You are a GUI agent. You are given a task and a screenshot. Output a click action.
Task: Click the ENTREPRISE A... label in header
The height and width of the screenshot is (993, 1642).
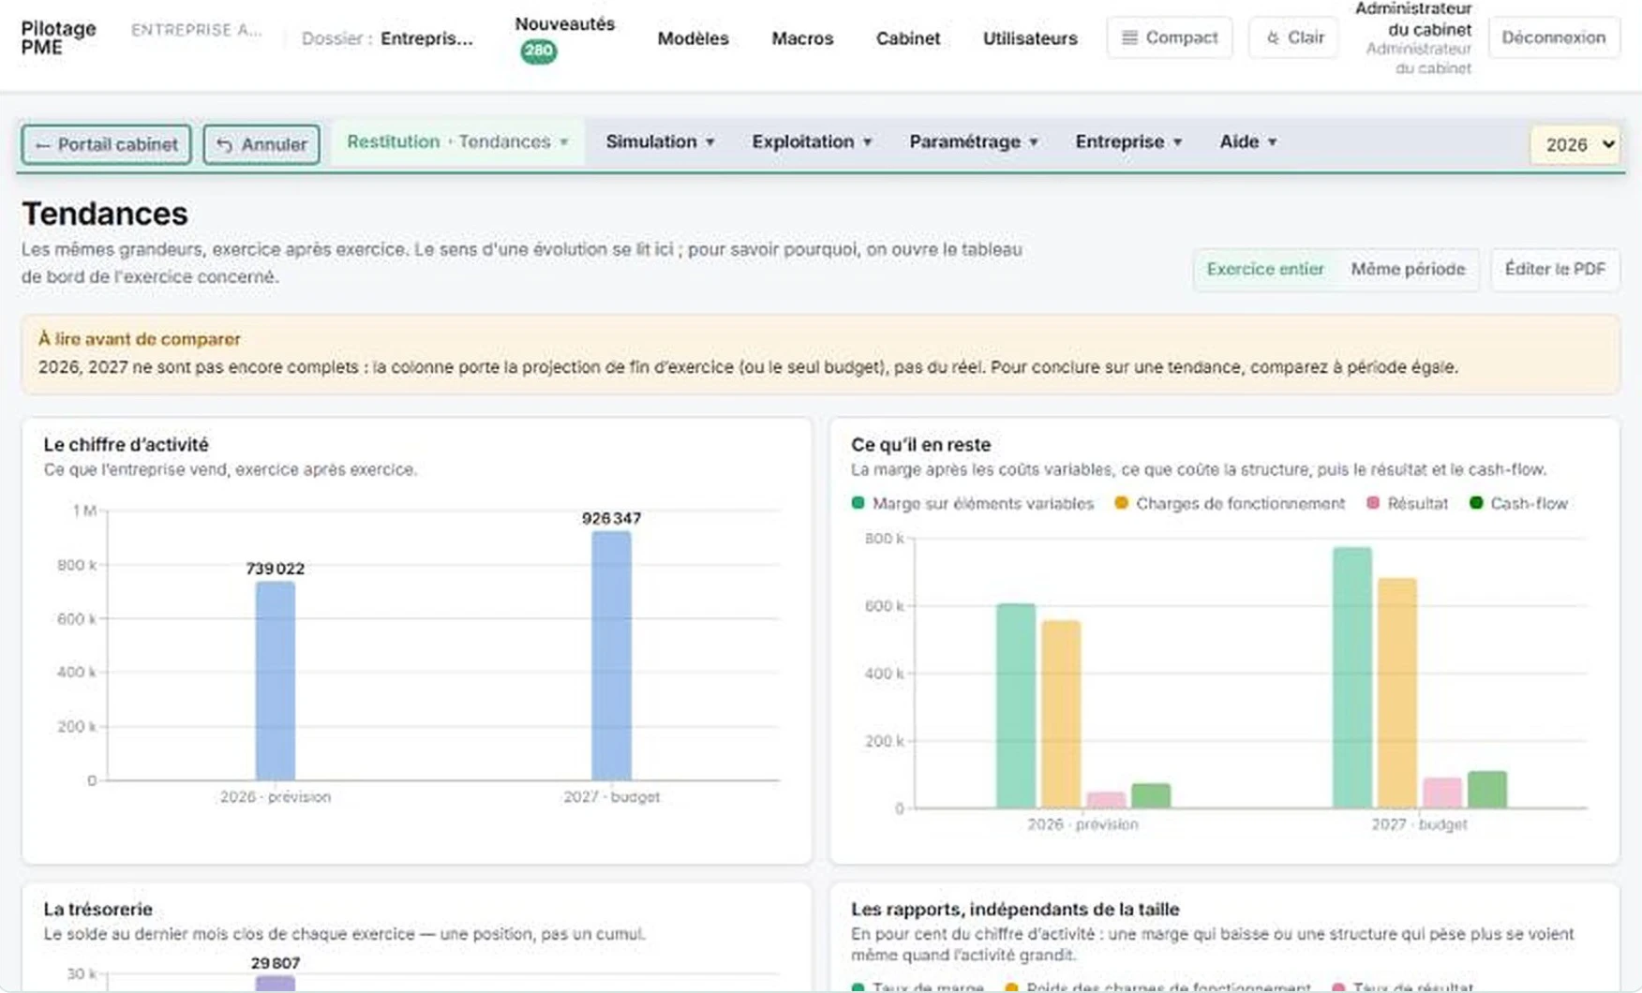tap(196, 30)
